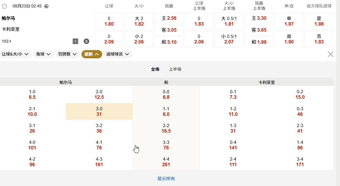Click the away team name 卡利亚里
This screenshot has width=340, height=186.
tap(10, 29)
